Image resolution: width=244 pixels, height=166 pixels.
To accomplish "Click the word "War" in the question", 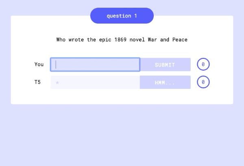I will click(152, 39).
